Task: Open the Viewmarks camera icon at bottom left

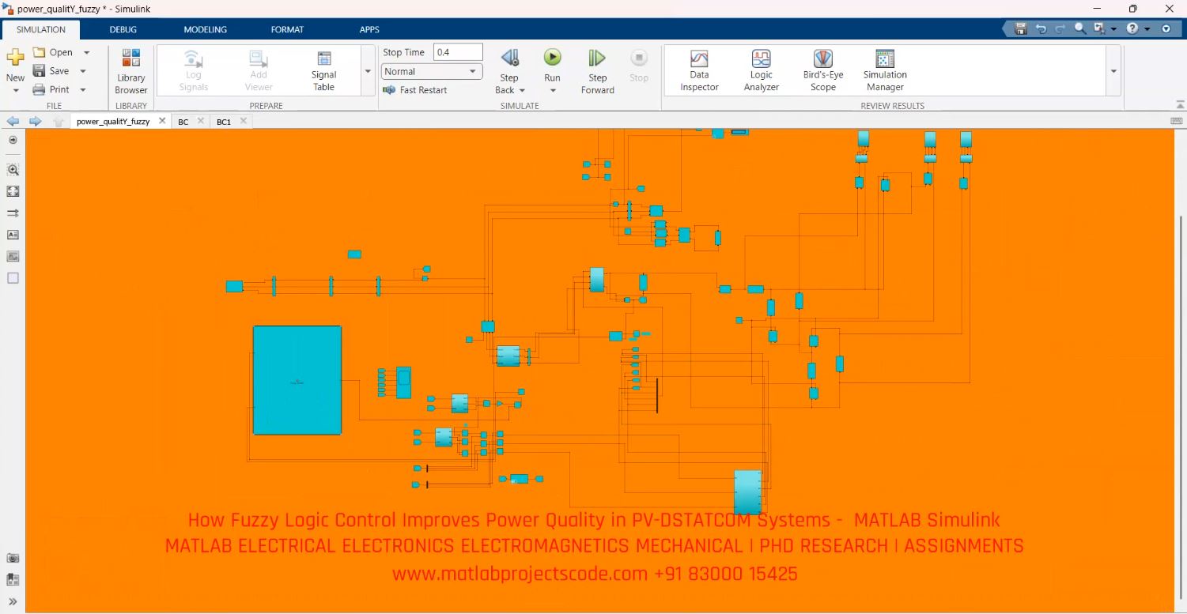Action: click(13, 557)
